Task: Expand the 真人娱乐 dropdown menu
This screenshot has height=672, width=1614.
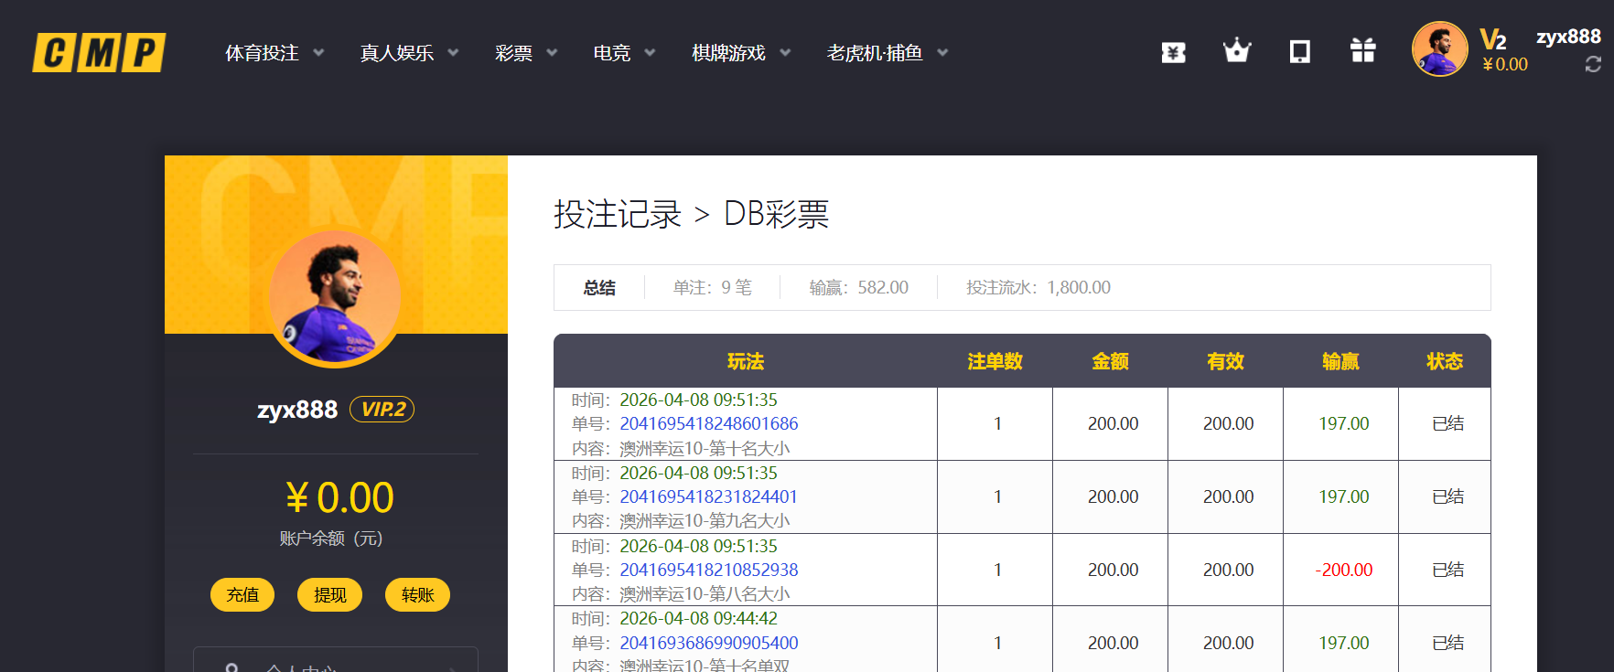Action: click(409, 53)
